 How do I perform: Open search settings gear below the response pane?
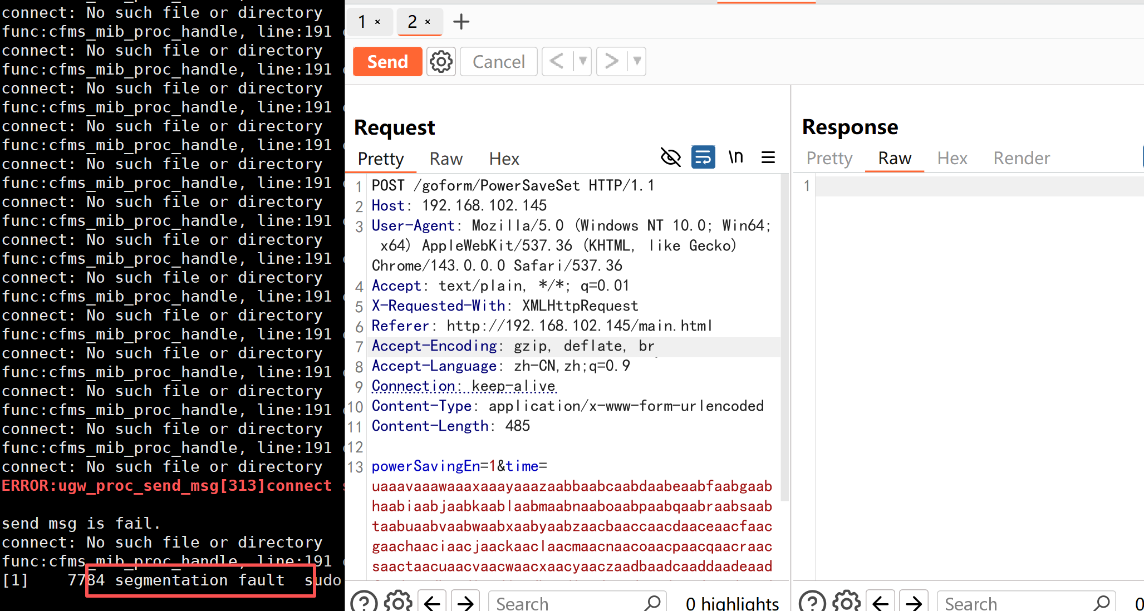(x=846, y=602)
